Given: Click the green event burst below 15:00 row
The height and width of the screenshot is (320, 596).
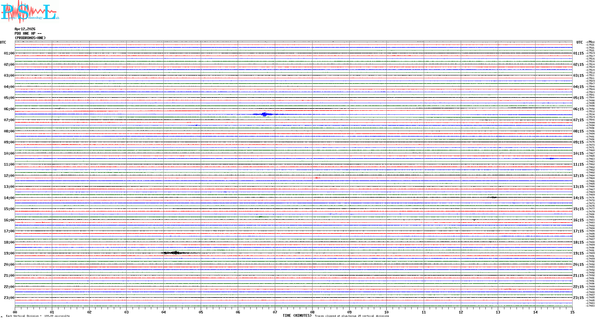Looking at the screenshot, I should (260, 217).
